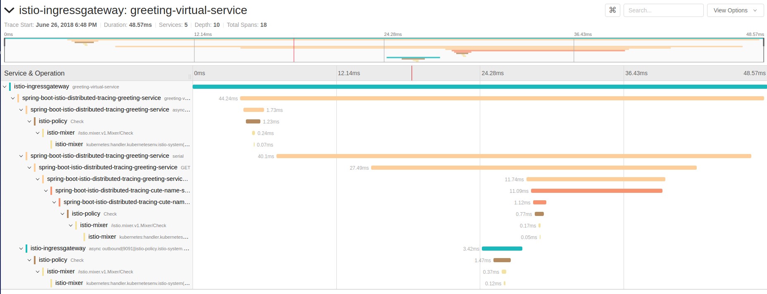
Task: Click the Services 5 text
Action: (x=173, y=25)
